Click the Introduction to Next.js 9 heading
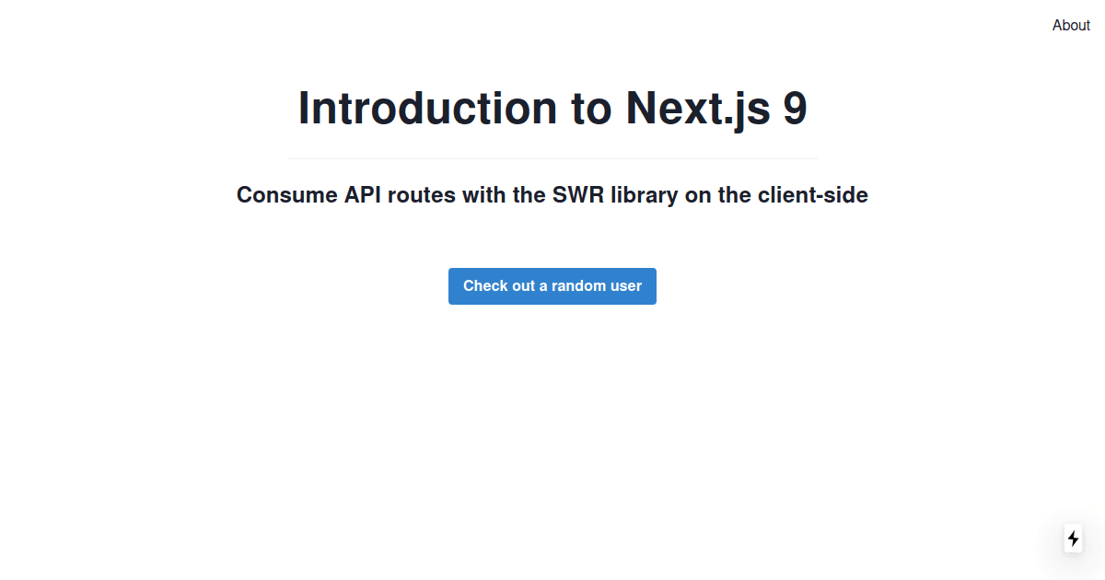 click(552, 109)
